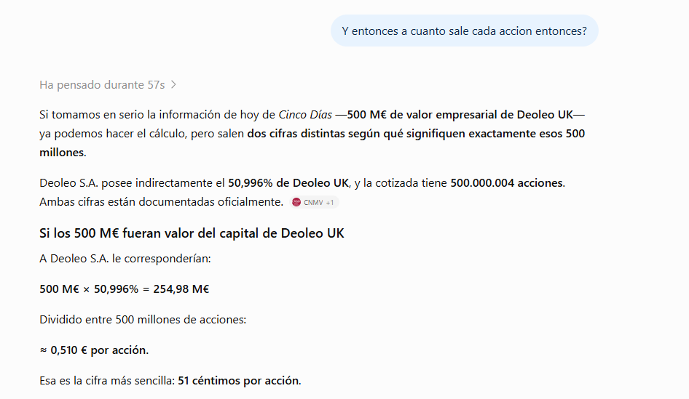The width and height of the screenshot is (689, 399).
Task: Click the chevron beside the thinking duration
Action: [173, 84]
